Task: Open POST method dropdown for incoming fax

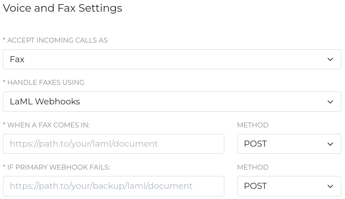Action: point(289,144)
